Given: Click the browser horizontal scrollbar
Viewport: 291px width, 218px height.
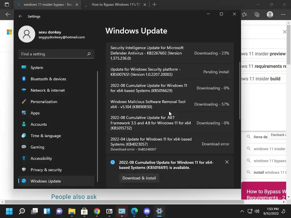Looking at the screenshot, I should (x=124, y=202).
